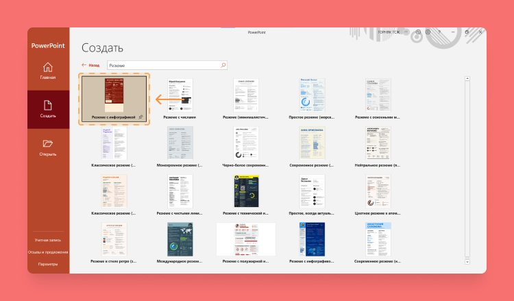Go back using the Назад arrow
The image size is (514, 301).
pyautogui.click(x=89, y=65)
